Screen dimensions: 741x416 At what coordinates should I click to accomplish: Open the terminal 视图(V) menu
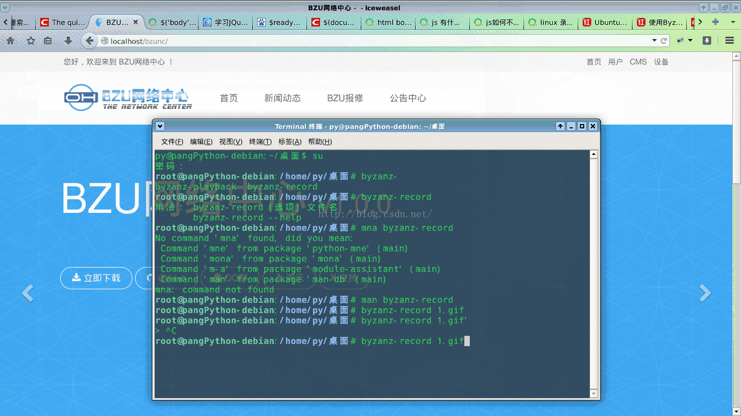click(231, 142)
